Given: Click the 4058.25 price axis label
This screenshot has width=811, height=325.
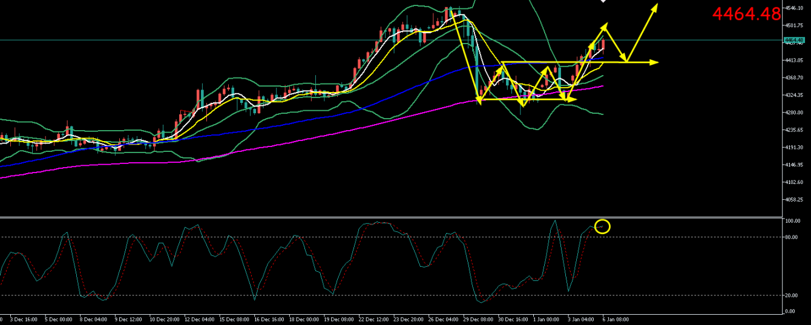Looking at the screenshot, I should pyautogui.click(x=793, y=200).
